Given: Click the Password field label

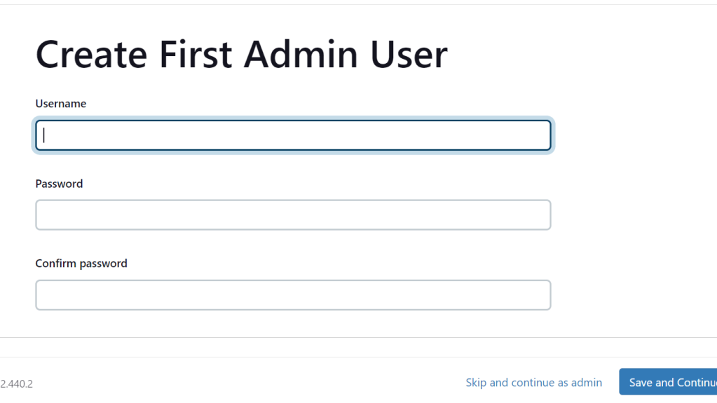Looking at the screenshot, I should coord(59,184).
